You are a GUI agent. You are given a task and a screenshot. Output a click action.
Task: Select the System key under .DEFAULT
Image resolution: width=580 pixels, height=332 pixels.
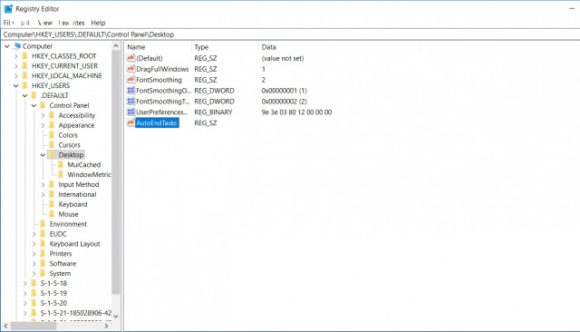coord(60,274)
